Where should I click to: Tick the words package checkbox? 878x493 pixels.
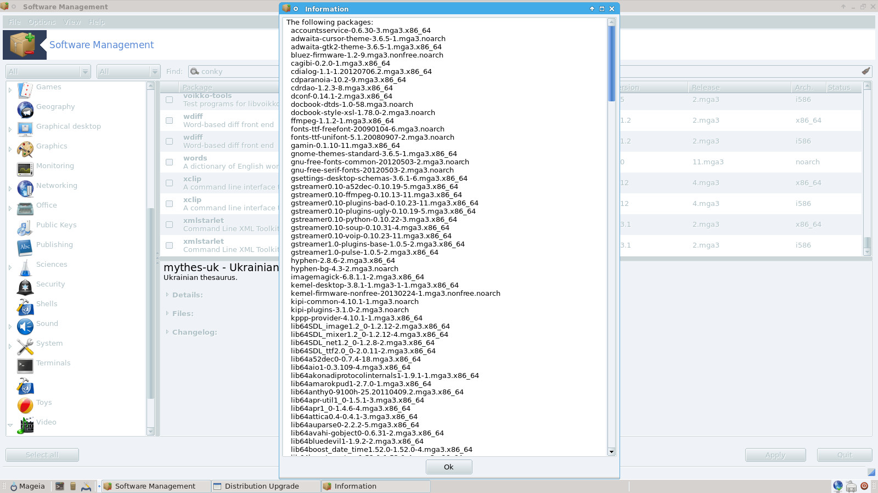coord(170,162)
